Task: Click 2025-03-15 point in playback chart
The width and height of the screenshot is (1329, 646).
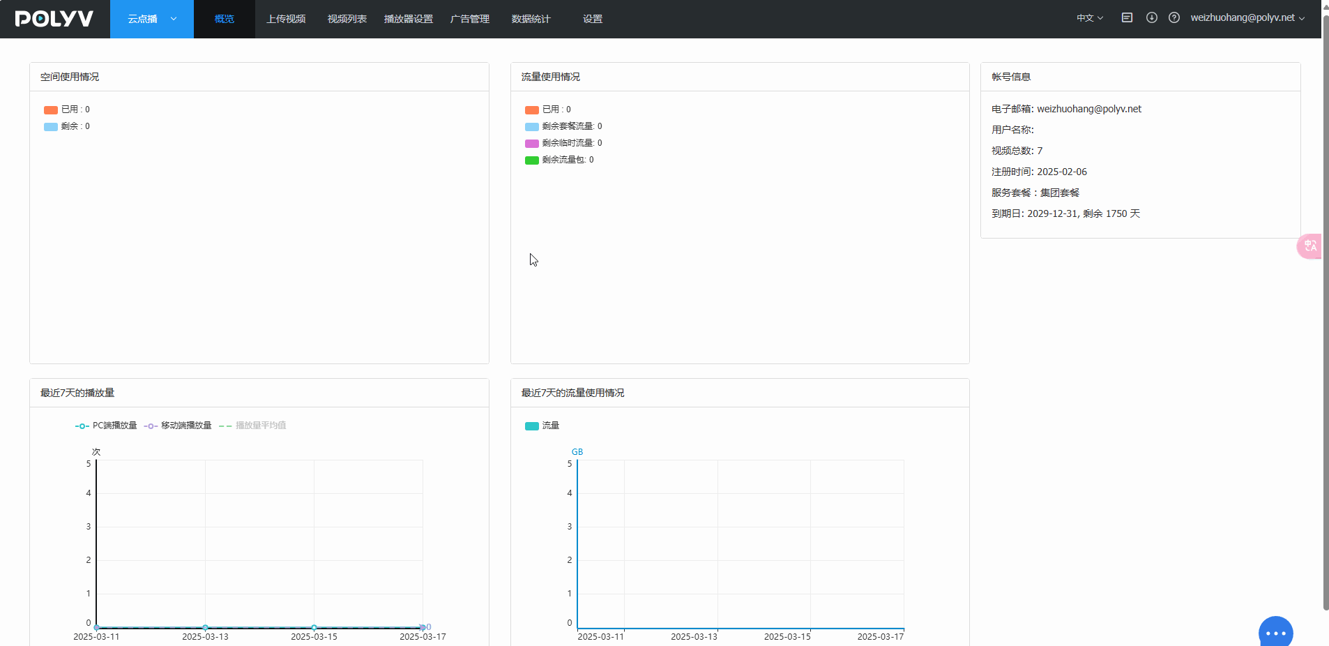Action: tap(314, 627)
